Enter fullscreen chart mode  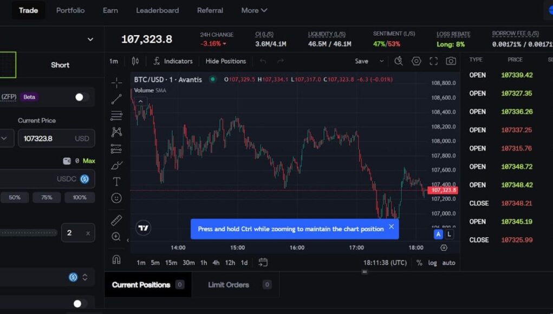click(433, 61)
